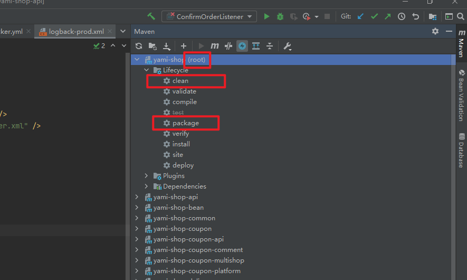Click the Git update project blue arrow
The width and height of the screenshot is (467, 280).
(x=361, y=16)
